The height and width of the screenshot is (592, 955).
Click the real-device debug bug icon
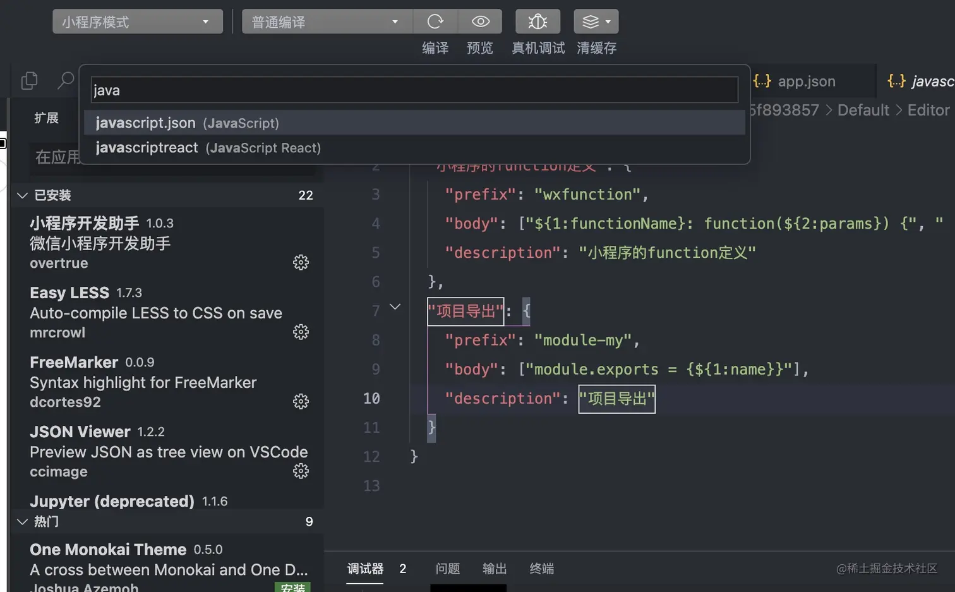(538, 21)
